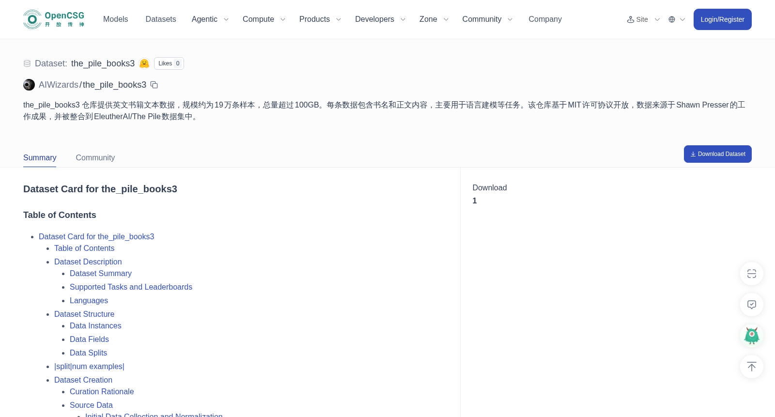Open the AIWizards namespace link
This screenshot has width=775, height=417.
coord(59,85)
